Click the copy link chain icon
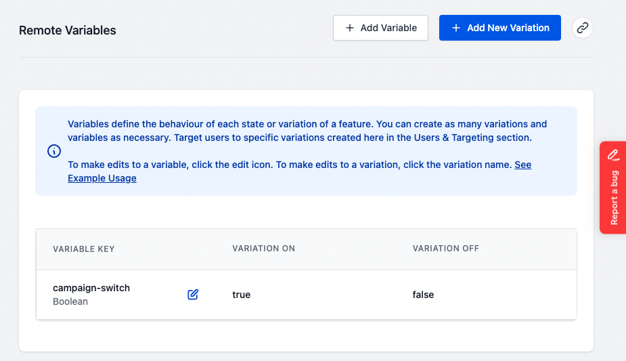The height and width of the screenshot is (361, 626). [583, 28]
